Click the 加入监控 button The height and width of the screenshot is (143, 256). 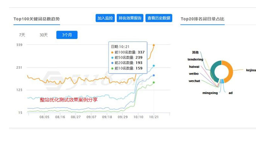(x=105, y=18)
